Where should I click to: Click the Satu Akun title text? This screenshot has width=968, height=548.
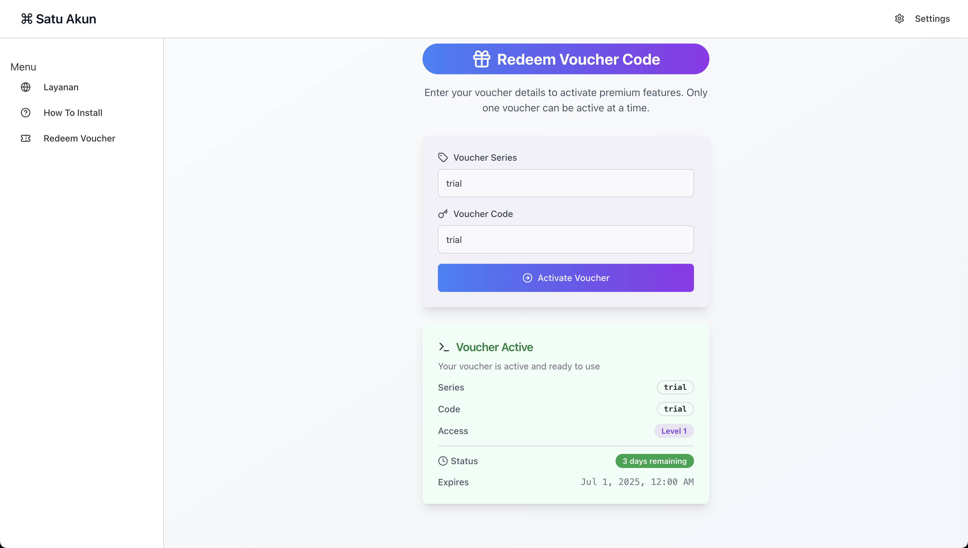point(66,19)
